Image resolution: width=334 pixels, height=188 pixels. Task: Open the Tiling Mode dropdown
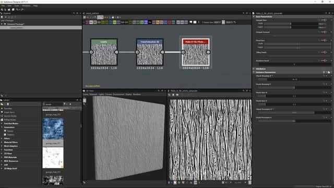[294, 56]
